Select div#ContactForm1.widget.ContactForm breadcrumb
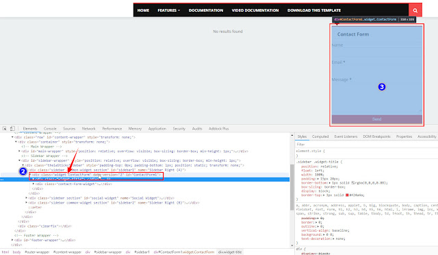This screenshot has height=255, width=438. (184, 252)
